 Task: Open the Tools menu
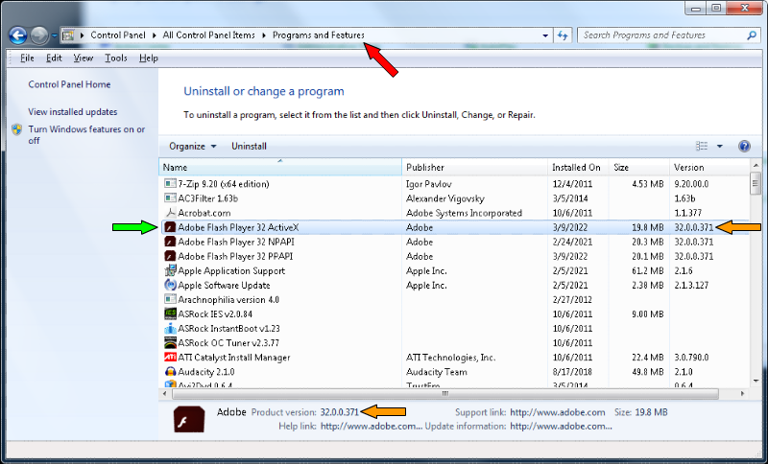116,58
